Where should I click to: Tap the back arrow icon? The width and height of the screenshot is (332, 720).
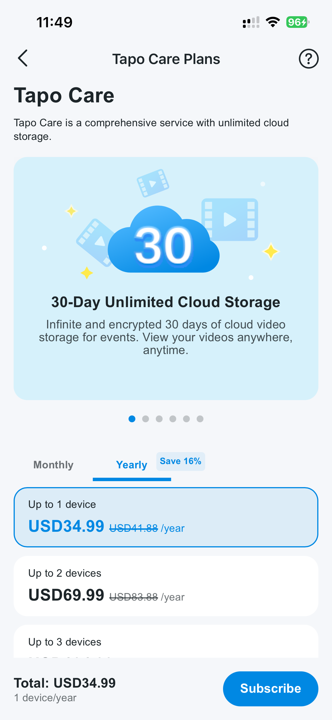pos(23,58)
